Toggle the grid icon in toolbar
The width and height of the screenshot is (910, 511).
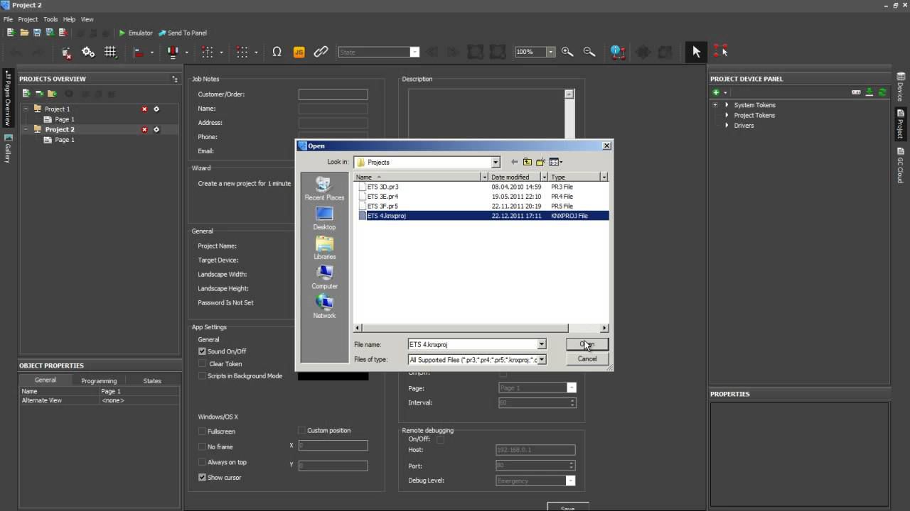pos(110,52)
